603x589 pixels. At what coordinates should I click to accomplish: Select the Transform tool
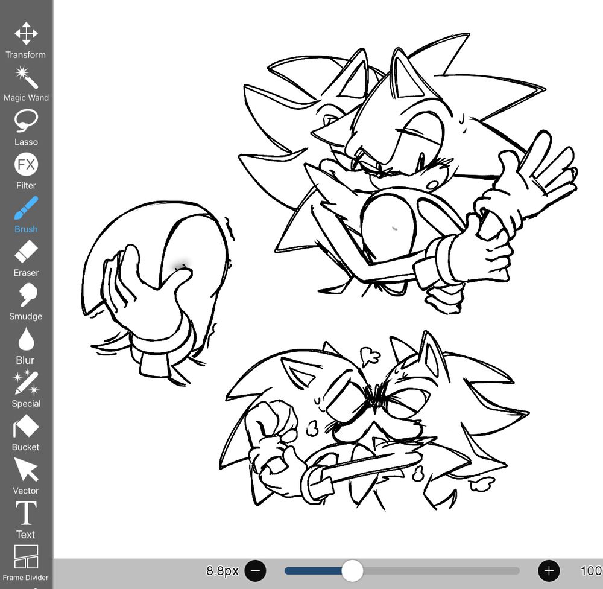tap(26, 40)
